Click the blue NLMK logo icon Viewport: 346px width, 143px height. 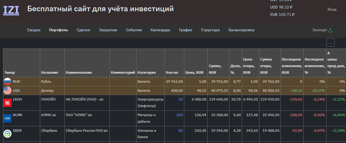click(7, 118)
